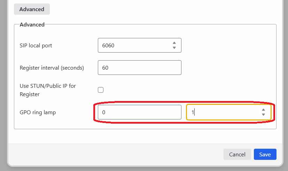Click the SIP local port field

[x=136, y=45]
